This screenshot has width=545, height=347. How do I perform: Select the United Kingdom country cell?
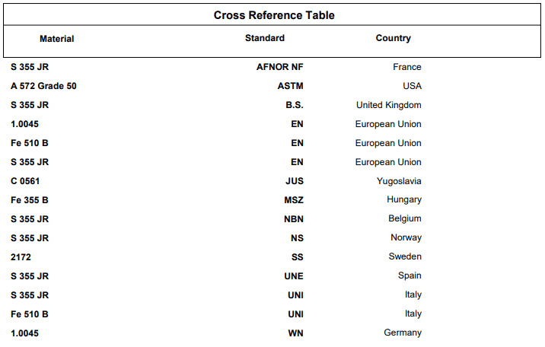point(388,105)
